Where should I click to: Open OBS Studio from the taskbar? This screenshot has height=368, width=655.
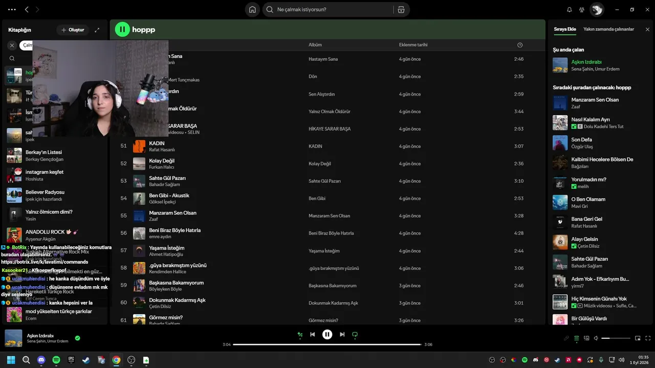pyautogui.click(x=131, y=360)
